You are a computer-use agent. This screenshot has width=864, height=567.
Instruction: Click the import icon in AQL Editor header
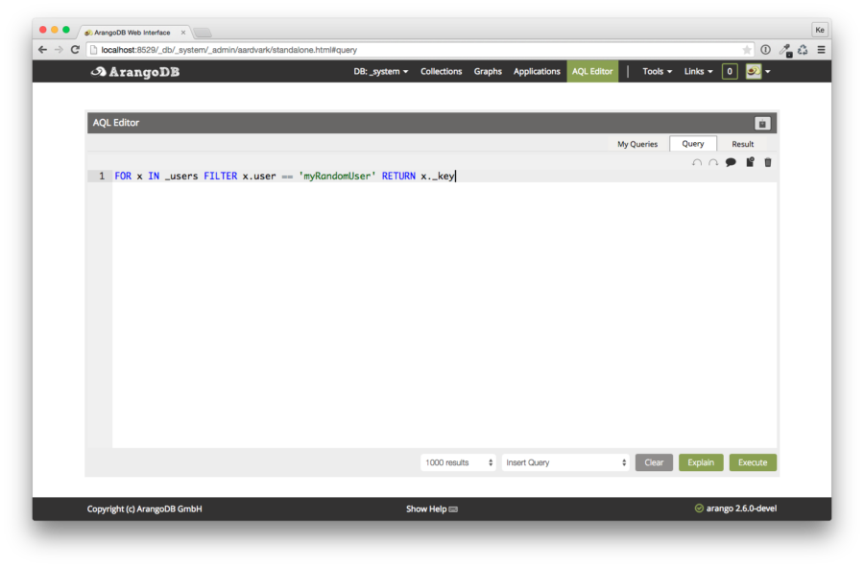[762, 124]
